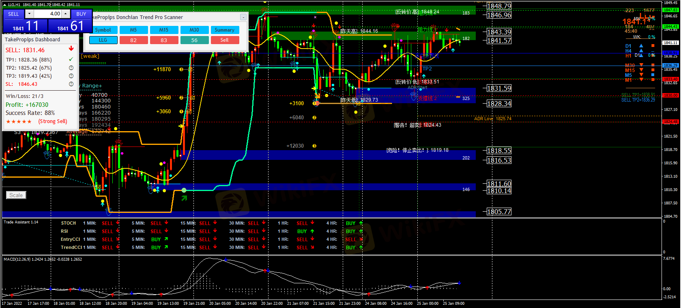Click the green 1847.83 price label on axis
The image size is (681, 308).
670,10
